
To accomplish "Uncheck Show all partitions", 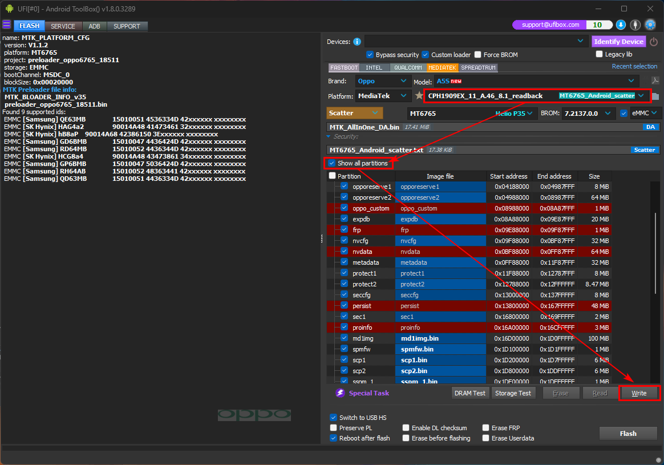I will [x=333, y=163].
